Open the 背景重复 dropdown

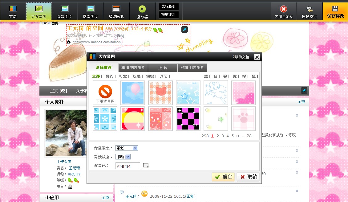pyautogui.click(x=127, y=148)
